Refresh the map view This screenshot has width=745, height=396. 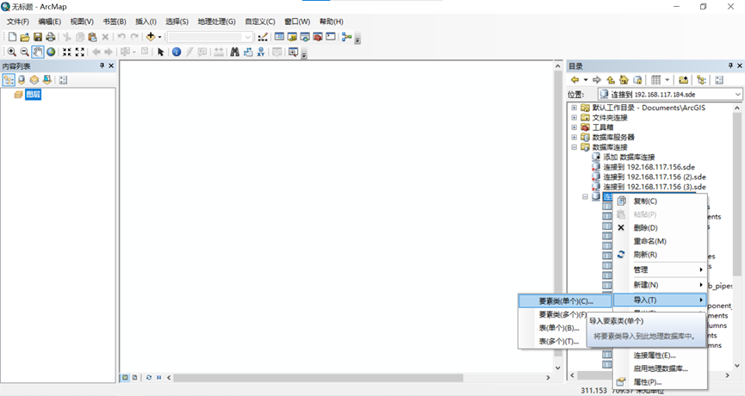pyautogui.click(x=149, y=377)
